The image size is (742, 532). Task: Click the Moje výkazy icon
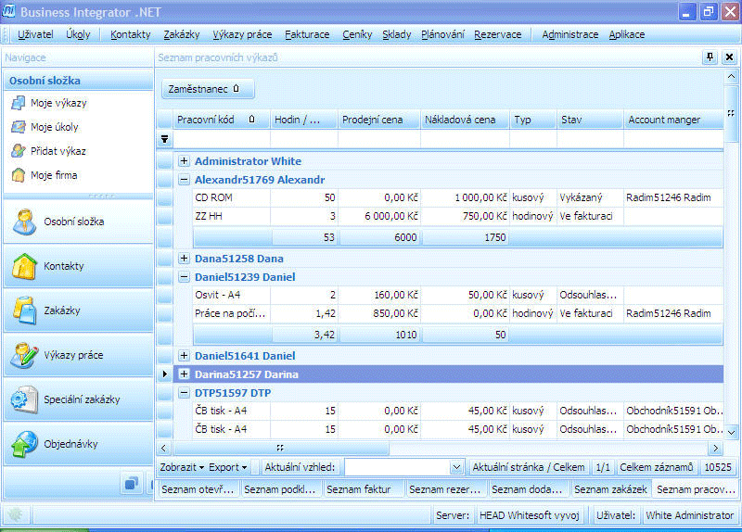click(19, 103)
